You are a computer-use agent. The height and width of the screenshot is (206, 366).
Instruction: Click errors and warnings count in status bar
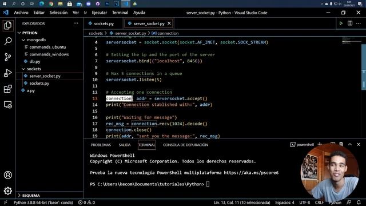point(86,203)
